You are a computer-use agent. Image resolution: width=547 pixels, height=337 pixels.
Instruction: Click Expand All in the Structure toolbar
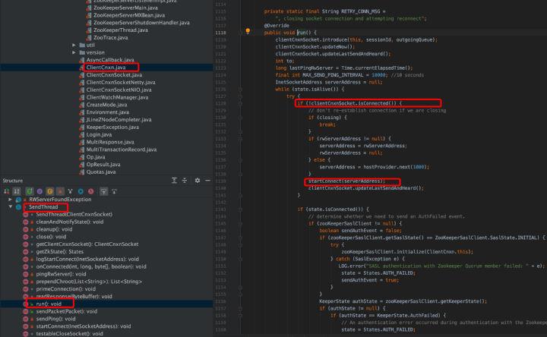point(173,181)
